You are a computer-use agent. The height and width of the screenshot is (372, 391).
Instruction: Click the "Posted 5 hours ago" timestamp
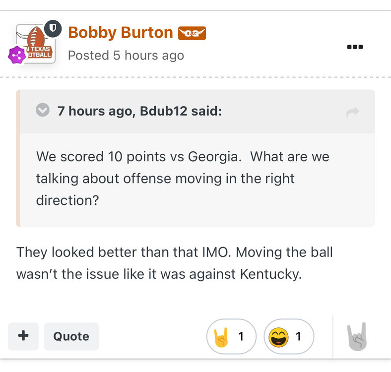126,55
